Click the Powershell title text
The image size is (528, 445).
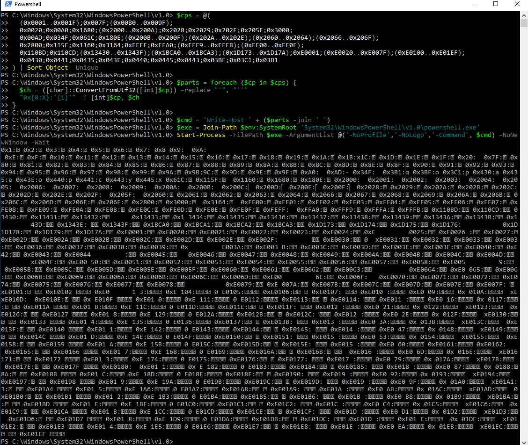(28, 4)
